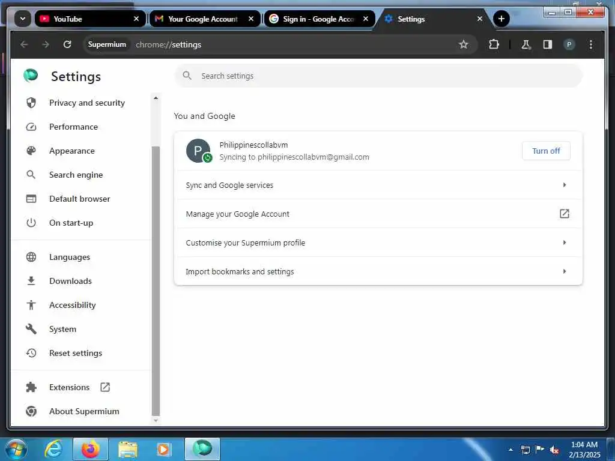Switch to the YouTube tab

tap(90, 19)
